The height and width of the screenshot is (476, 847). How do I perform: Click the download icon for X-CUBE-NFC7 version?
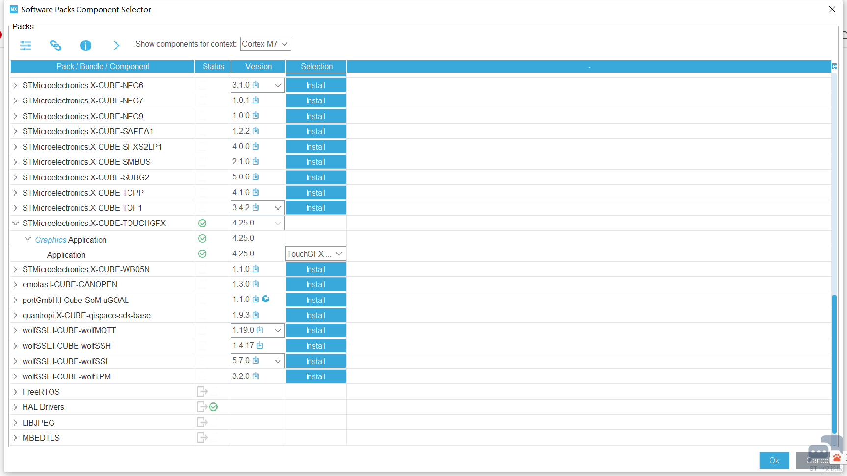(256, 100)
